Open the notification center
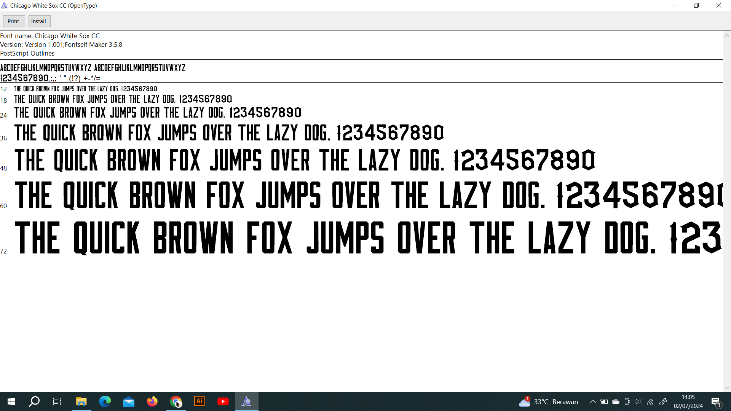Screen dimensions: 731x411 716,401
